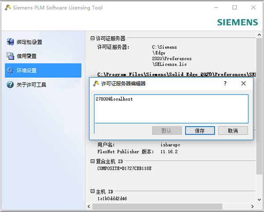264x212 pixels.
Task: Click the vertical scrollbar thumb
Action: (x=259, y=106)
